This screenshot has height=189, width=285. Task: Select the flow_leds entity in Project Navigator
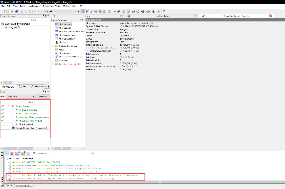pos(13,27)
